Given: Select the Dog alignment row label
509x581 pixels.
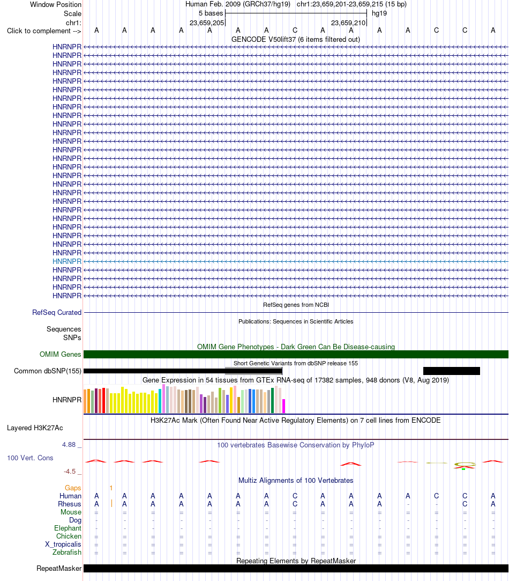Looking at the screenshot, I should [x=75, y=520].
